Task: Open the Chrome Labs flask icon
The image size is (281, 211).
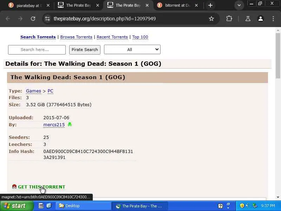Action: pyautogui.click(x=248, y=19)
